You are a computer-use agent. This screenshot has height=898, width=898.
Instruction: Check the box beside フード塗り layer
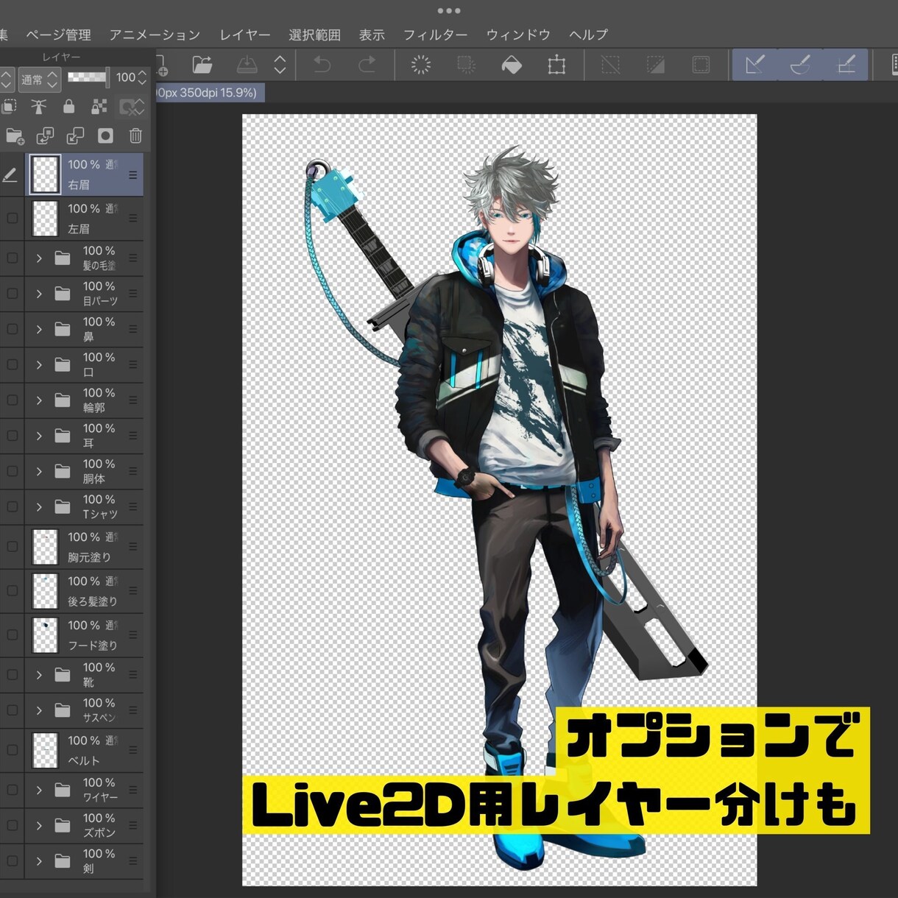[12, 634]
